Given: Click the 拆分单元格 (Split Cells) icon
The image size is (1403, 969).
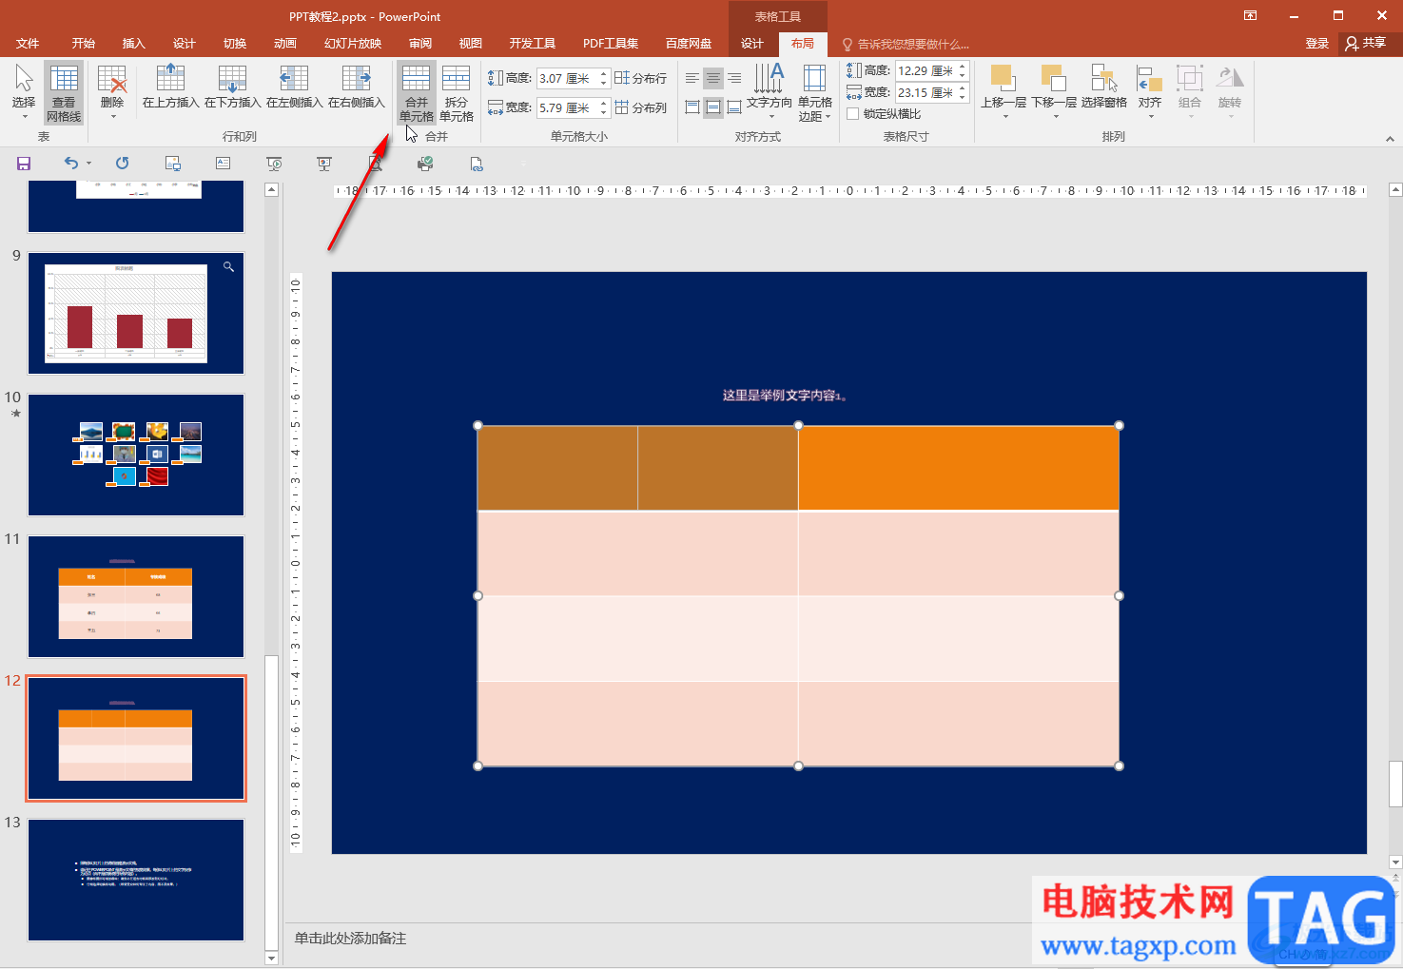Looking at the screenshot, I should pos(457,92).
